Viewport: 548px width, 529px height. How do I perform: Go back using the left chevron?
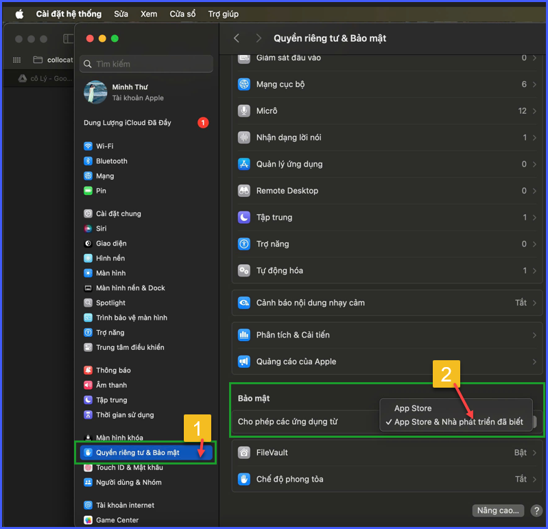click(x=237, y=38)
